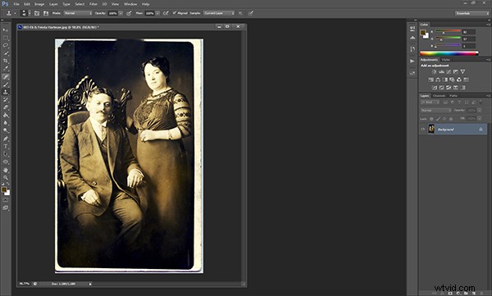Select the Healing Brush tool
The height and width of the screenshot is (296, 492).
pyautogui.click(x=6, y=76)
